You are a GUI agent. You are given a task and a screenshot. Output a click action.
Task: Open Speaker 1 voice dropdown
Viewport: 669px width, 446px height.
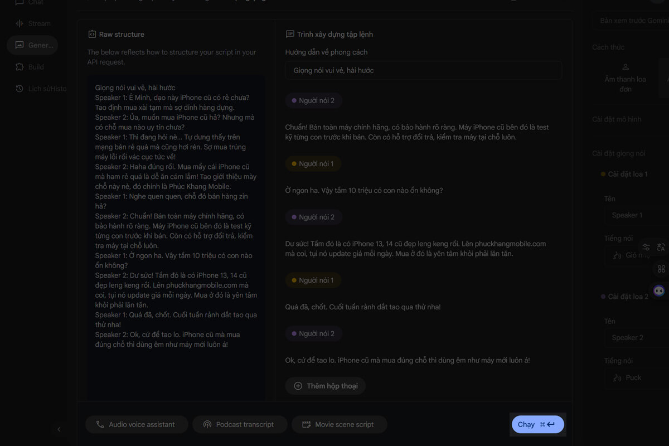click(636, 255)
